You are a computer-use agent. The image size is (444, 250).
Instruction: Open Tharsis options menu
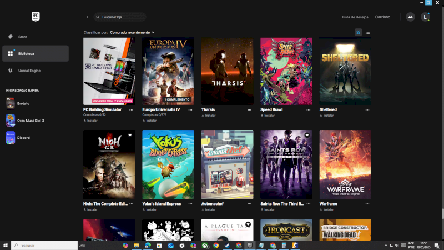(249, 110)
